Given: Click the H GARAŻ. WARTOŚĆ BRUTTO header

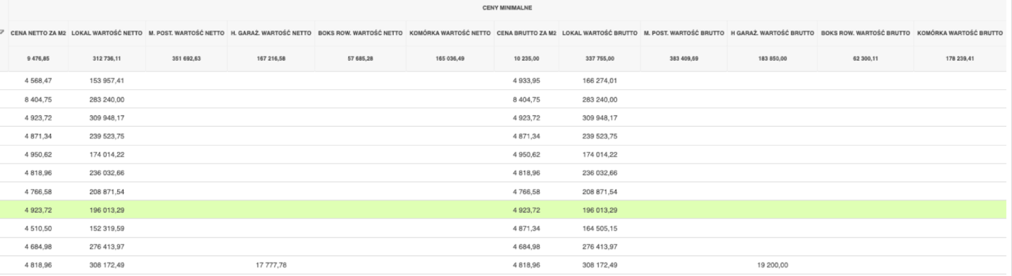Looking at the screenshot, I should (772, 33).
